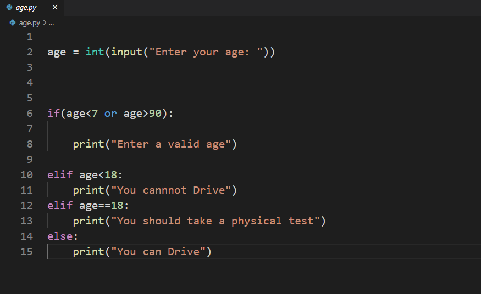Click the Python icon in breadcrumb
Screen dimensions: 481x294
13,22
